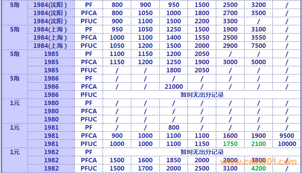This screenshot has width=302, height=173.
Task: Click the 暂时无出分记录 text in 1982 PF row
Action: [x=202, y=152]
